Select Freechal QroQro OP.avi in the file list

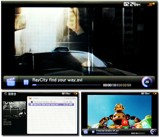point(51,101)
